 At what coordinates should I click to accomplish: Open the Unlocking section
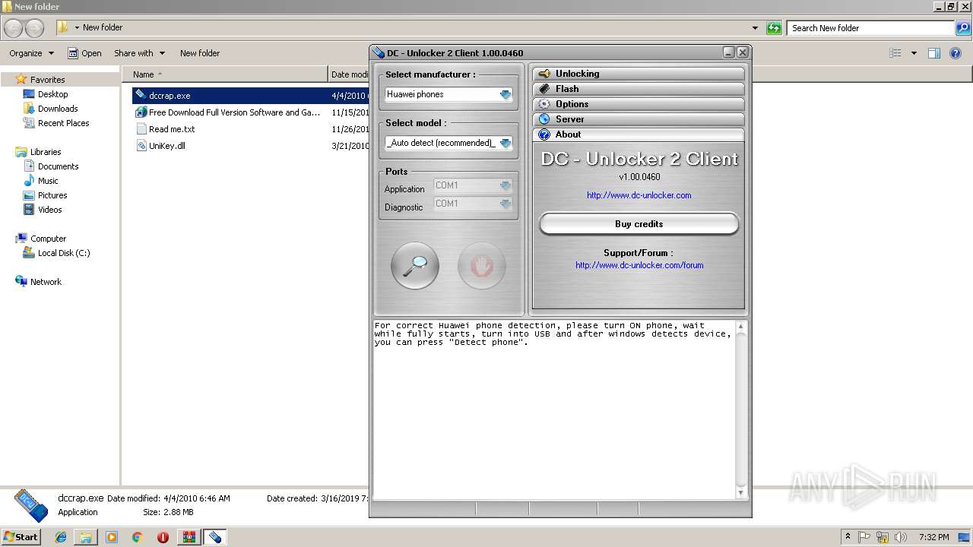pos(639,74)
